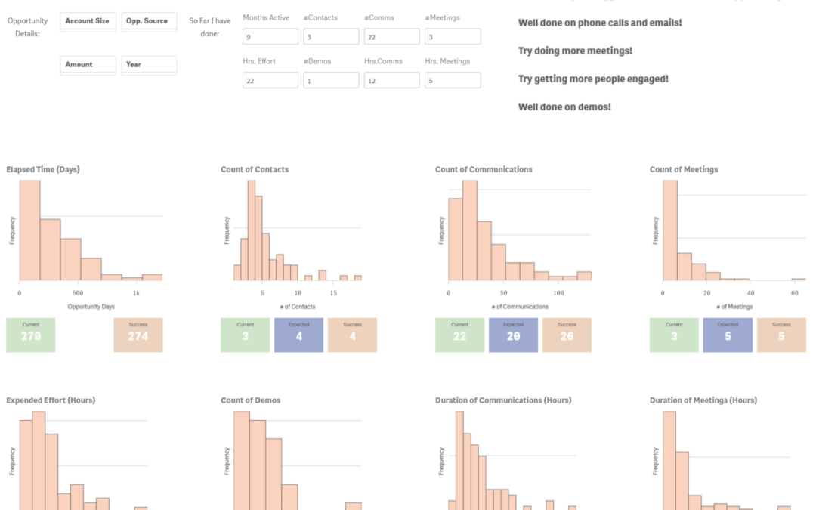Click the Communications Expected 20 tile
The height and width of the screenshot is (510, 816).
point(513,335)
